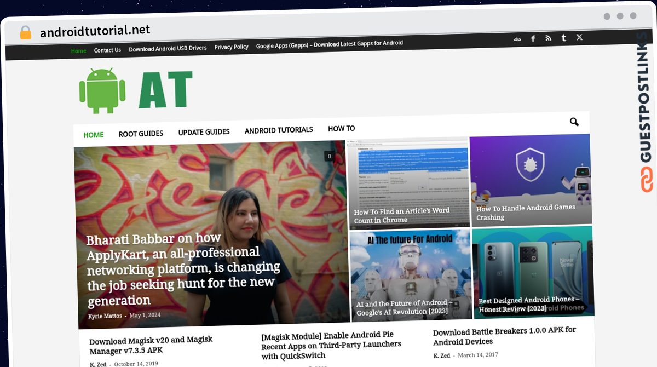657x367 pixels.
Task: Open Download Battle Breakers 1.0.0 APK article
Action: (x=504, y=336)
